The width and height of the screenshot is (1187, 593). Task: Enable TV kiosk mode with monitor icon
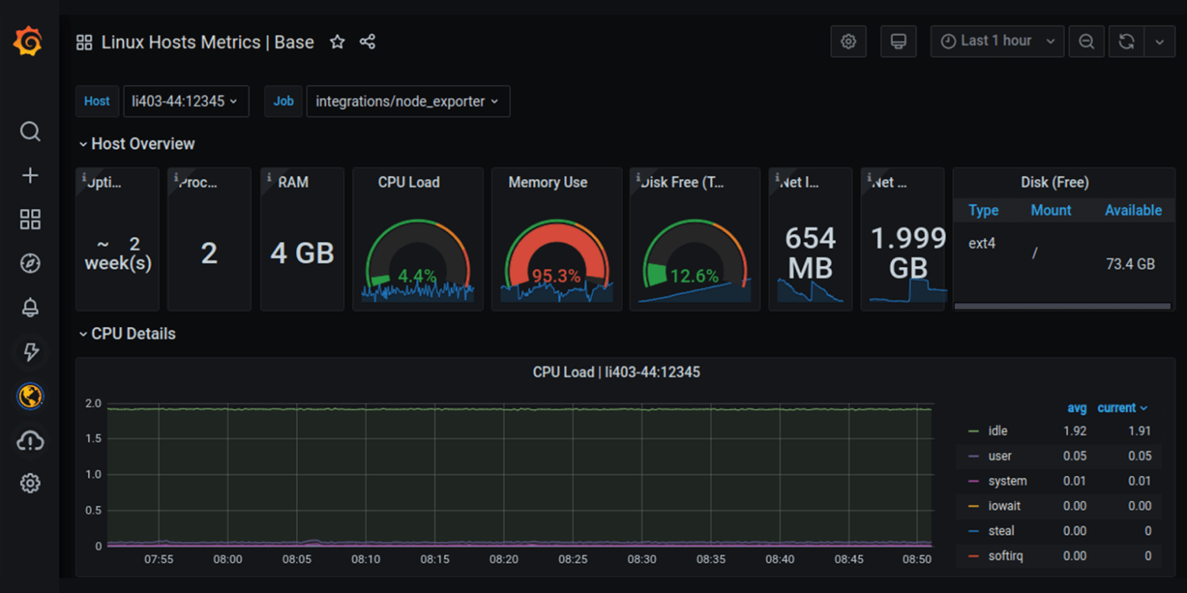[899, 42]
